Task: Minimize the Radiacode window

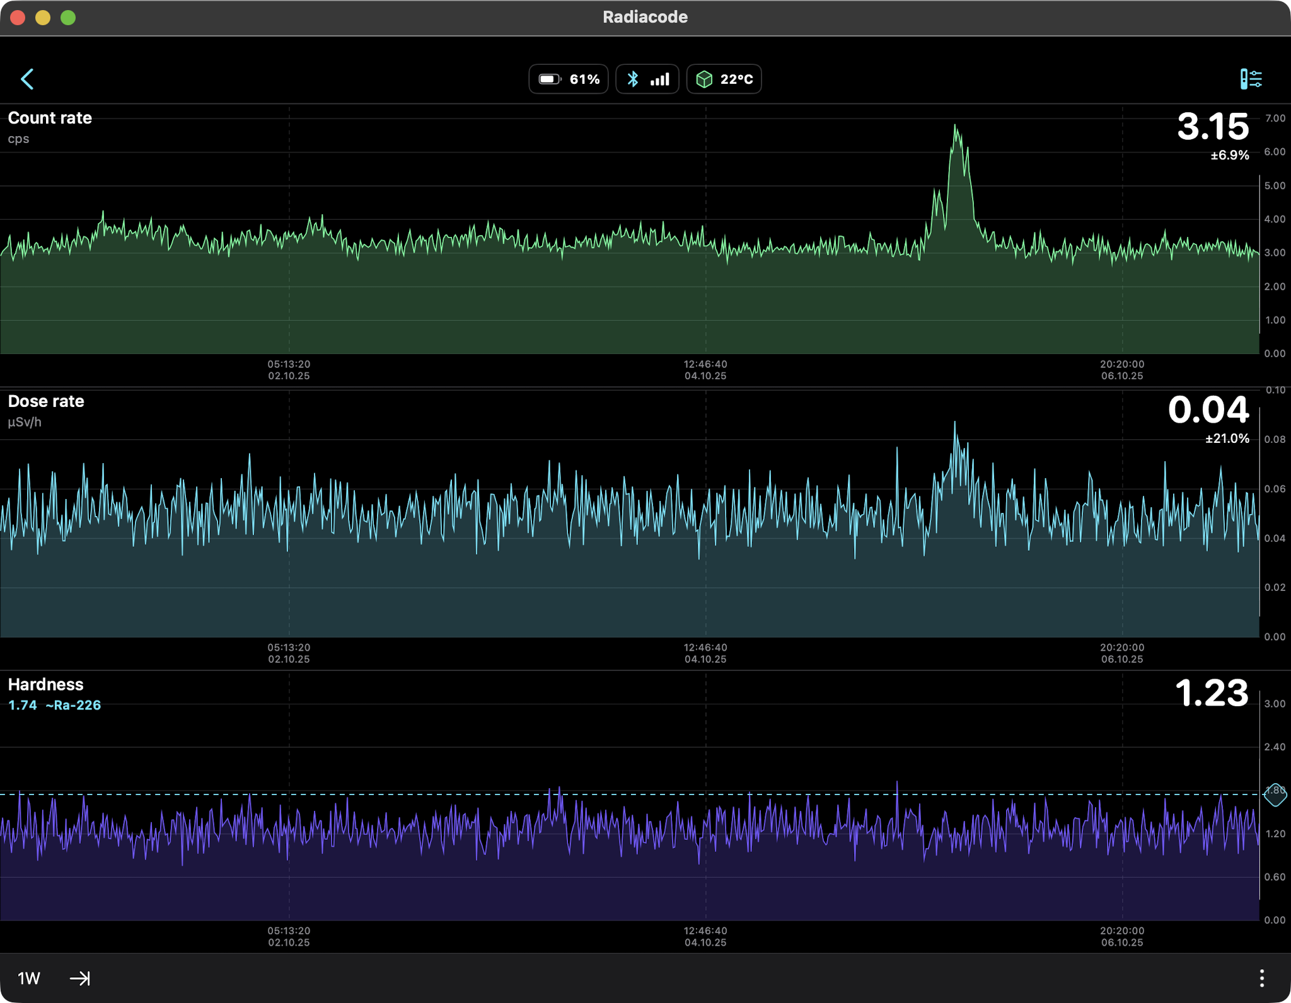Action: pyautogui.click(x=43, y=18)
